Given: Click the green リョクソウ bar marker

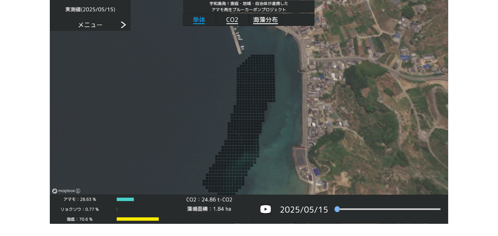Looking at the screenshot, I should click(117, 209).
